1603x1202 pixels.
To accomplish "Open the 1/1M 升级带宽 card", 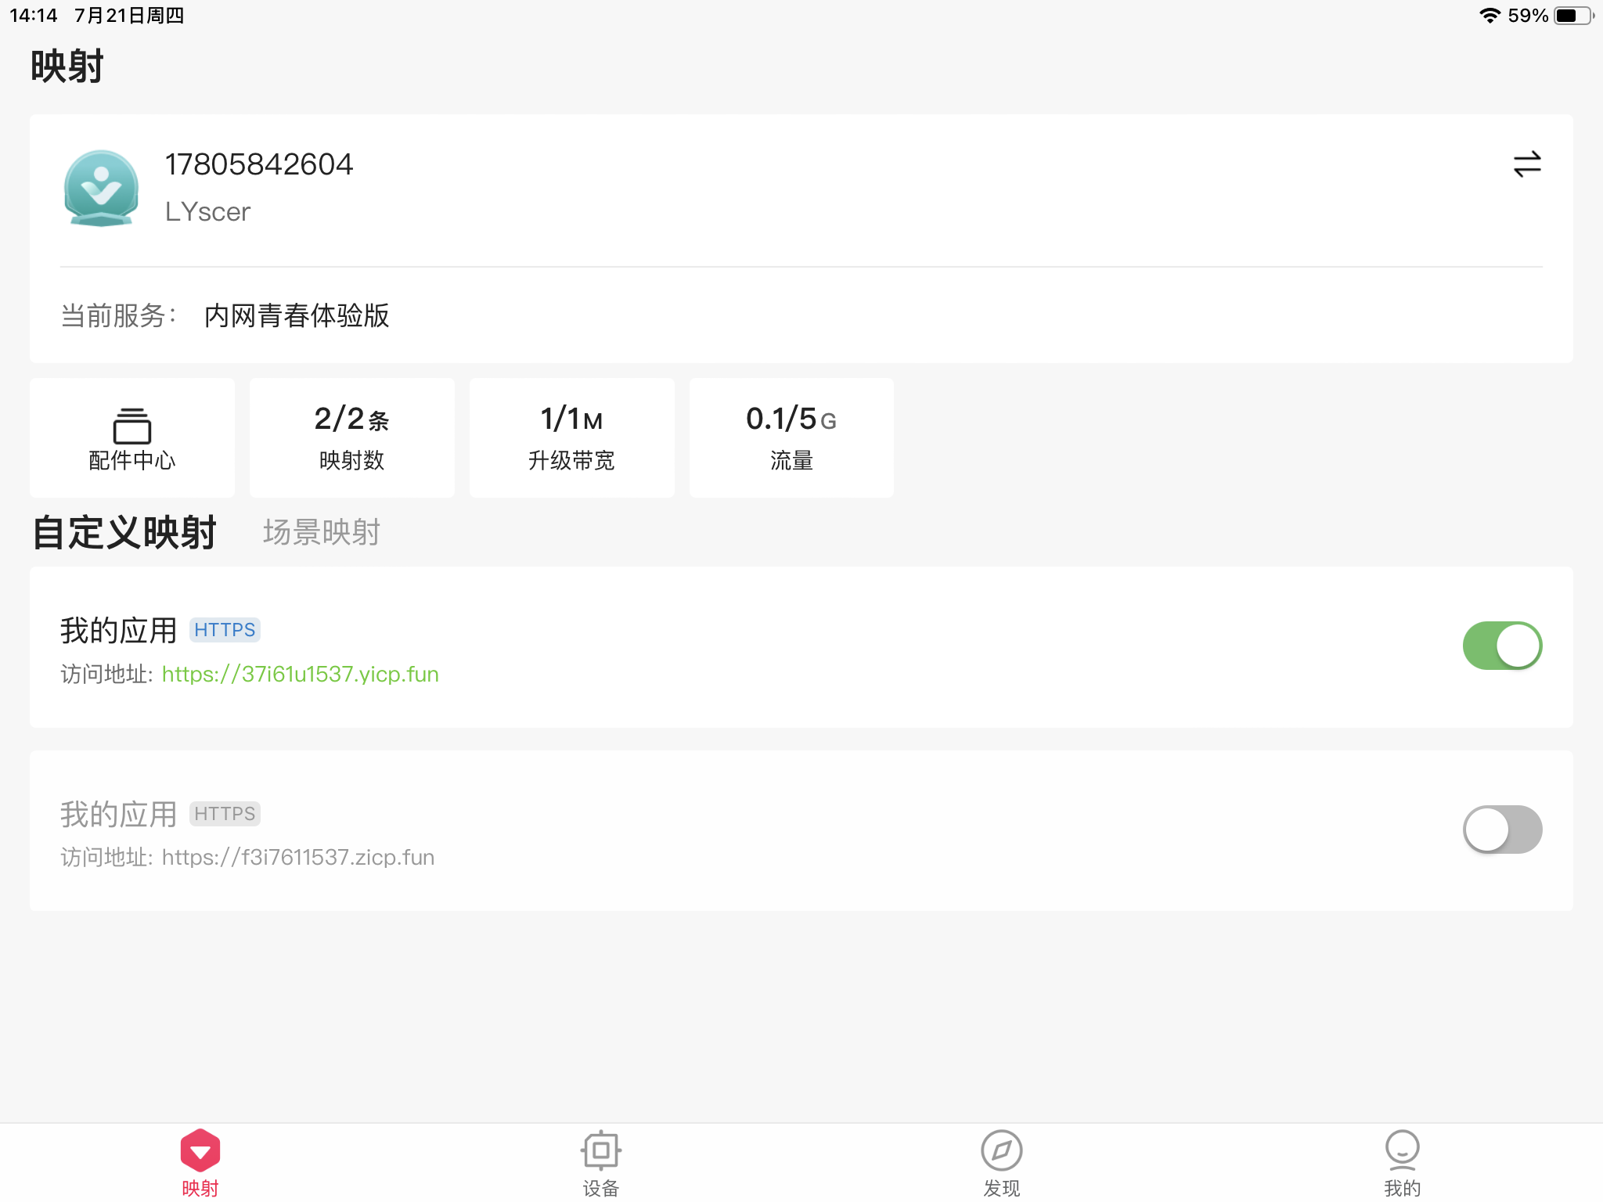I will [572, 438].
